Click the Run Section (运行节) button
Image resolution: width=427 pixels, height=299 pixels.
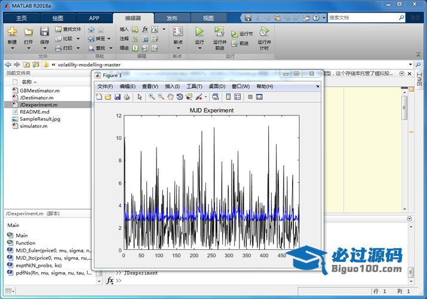(x=242, y=34)
